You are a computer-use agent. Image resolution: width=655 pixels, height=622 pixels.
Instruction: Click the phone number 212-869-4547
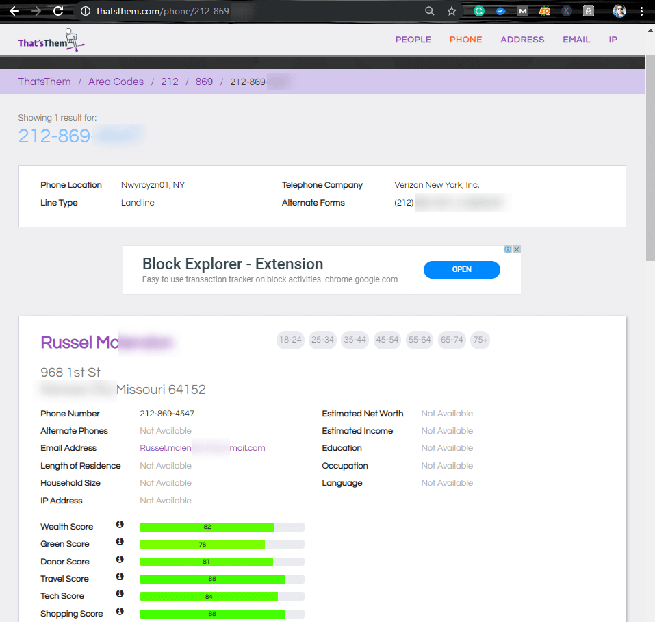167,414
